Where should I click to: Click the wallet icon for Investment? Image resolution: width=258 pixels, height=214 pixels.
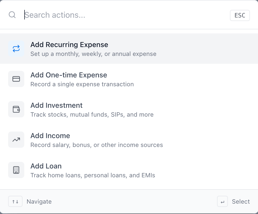tap(16, 109)
